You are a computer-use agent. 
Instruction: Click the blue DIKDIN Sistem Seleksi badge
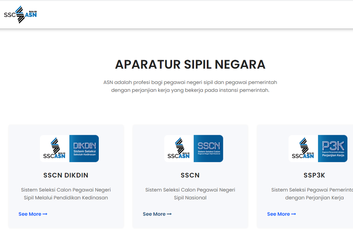pos(84,148)
